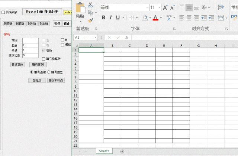Screen dimensions: 238x156
Task: Click the 数值复位 button
Action: pos(17,65)
